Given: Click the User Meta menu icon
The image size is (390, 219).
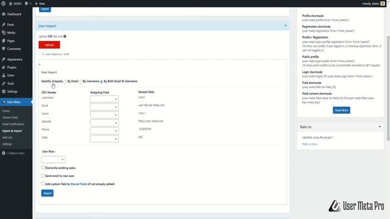Looking at the screenshot, I should point(4,102).
